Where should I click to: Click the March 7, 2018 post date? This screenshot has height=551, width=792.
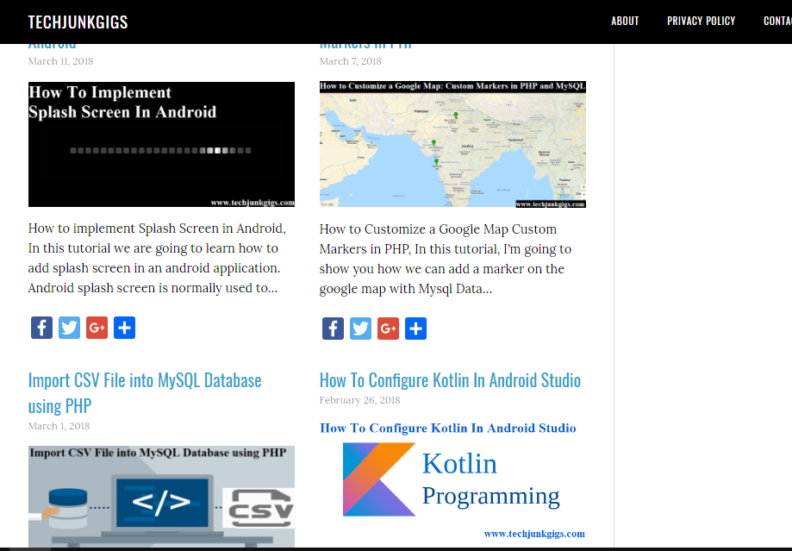coord(351,61)
